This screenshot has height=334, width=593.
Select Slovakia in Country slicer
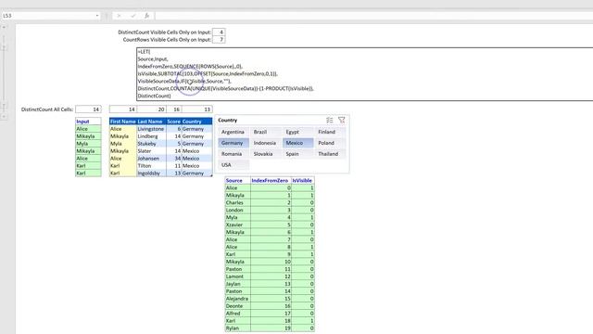point(266,154)
